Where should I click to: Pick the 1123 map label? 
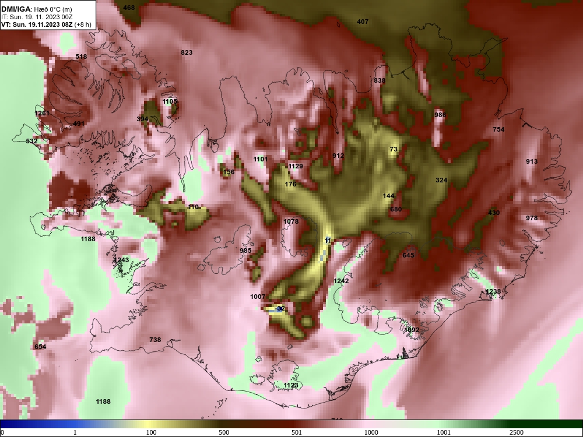click(291, 385)
